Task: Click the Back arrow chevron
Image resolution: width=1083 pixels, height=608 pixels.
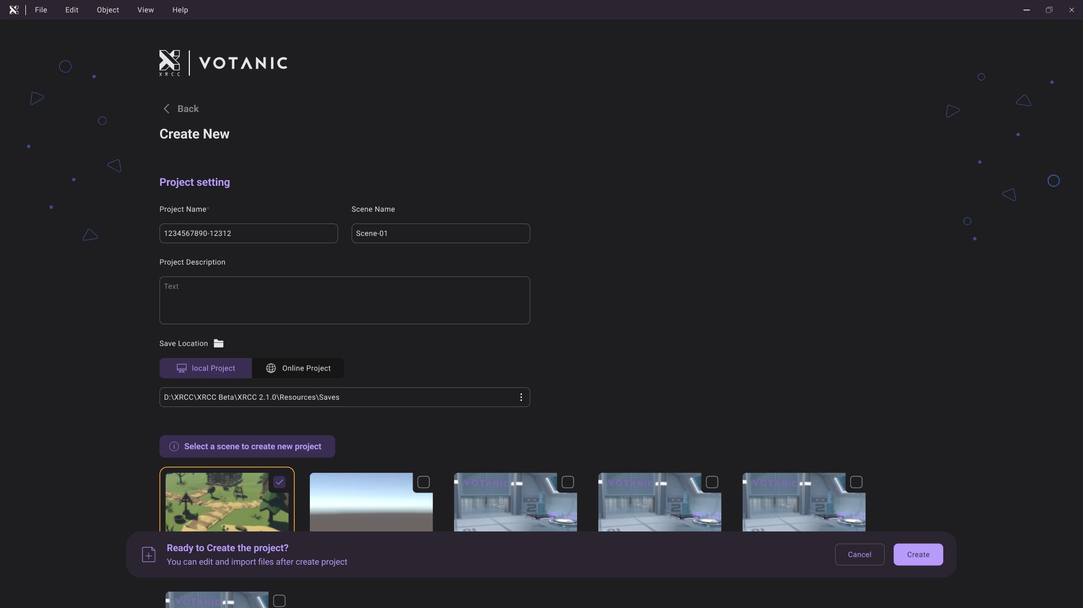Action: click(x=166, y=109)
